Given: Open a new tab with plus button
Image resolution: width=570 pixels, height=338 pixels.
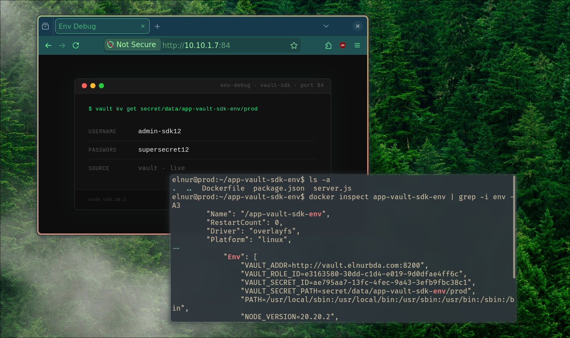Looking at the screenshot, I should [157, 26].
